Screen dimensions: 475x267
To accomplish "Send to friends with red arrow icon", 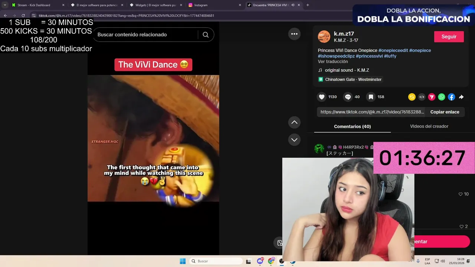I will (x=432, y=97).
